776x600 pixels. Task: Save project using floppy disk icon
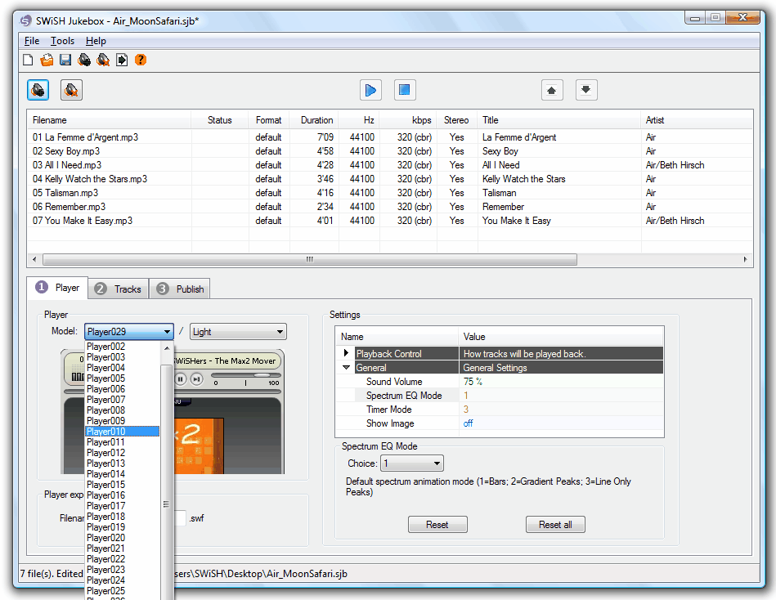tap(65, 60)
